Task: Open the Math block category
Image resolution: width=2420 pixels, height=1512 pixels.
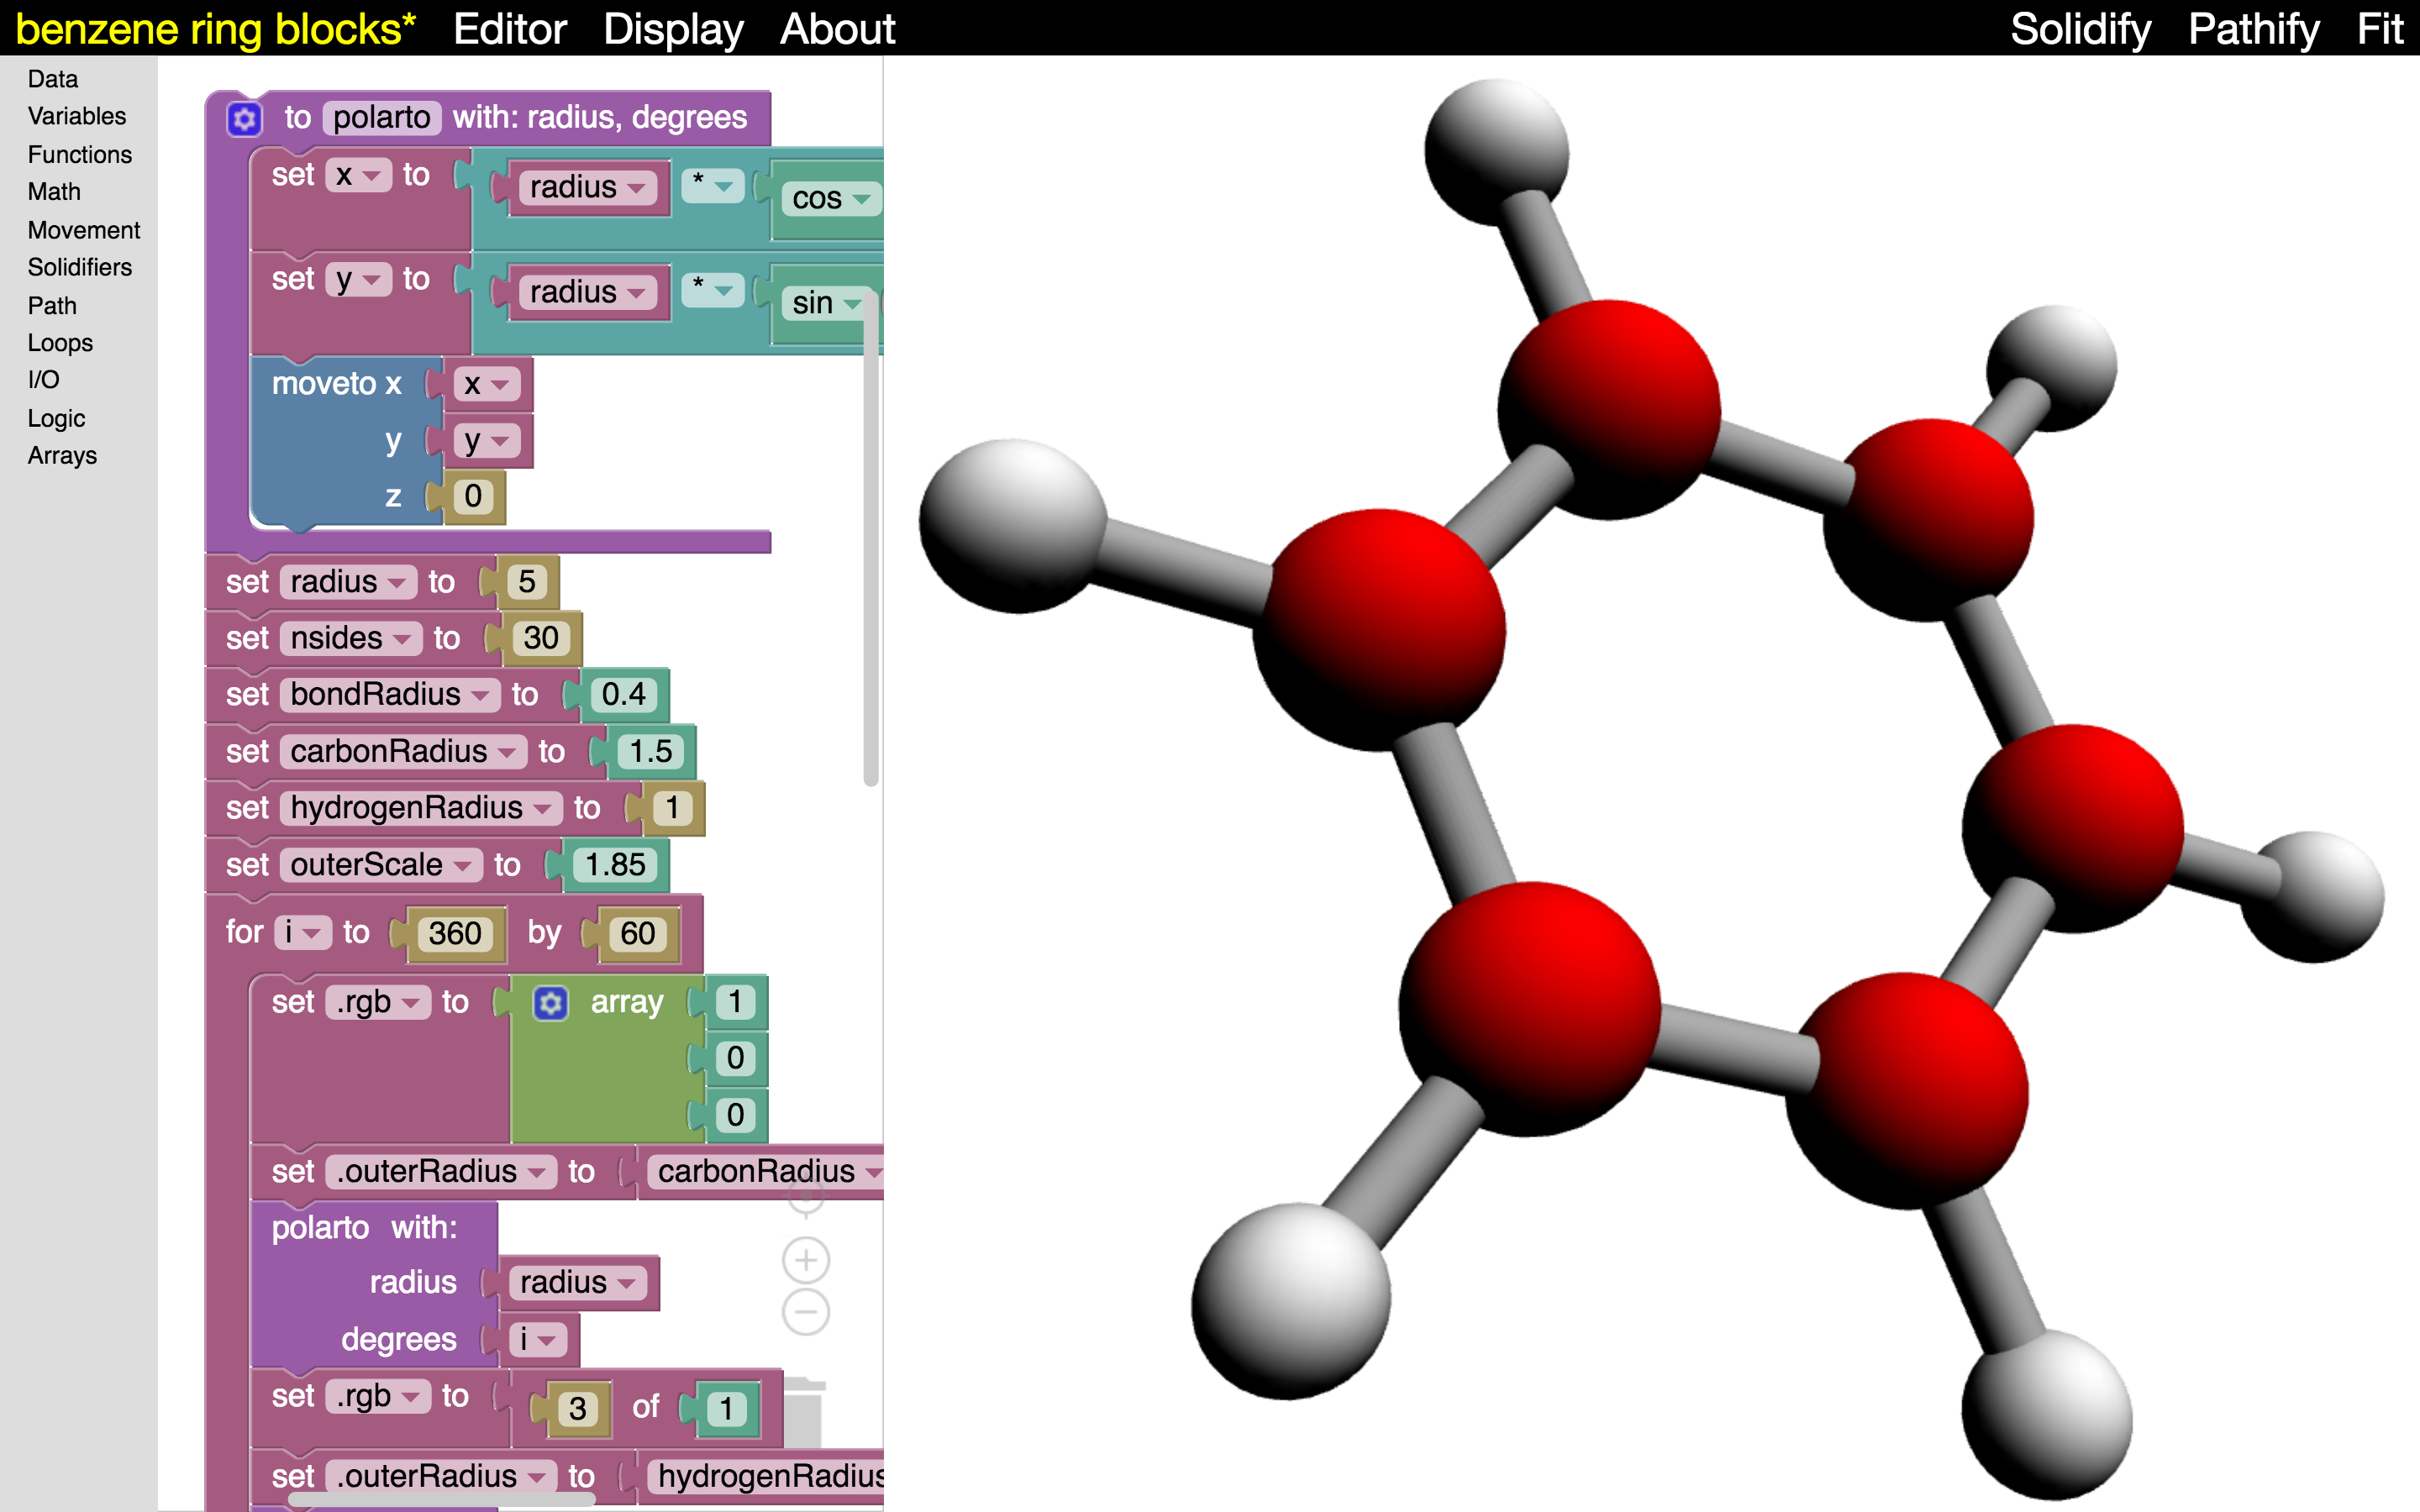Action: [x=54, y=192]
